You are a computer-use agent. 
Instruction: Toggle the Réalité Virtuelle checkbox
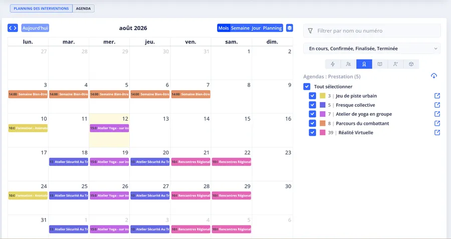(x=312, y=133)
